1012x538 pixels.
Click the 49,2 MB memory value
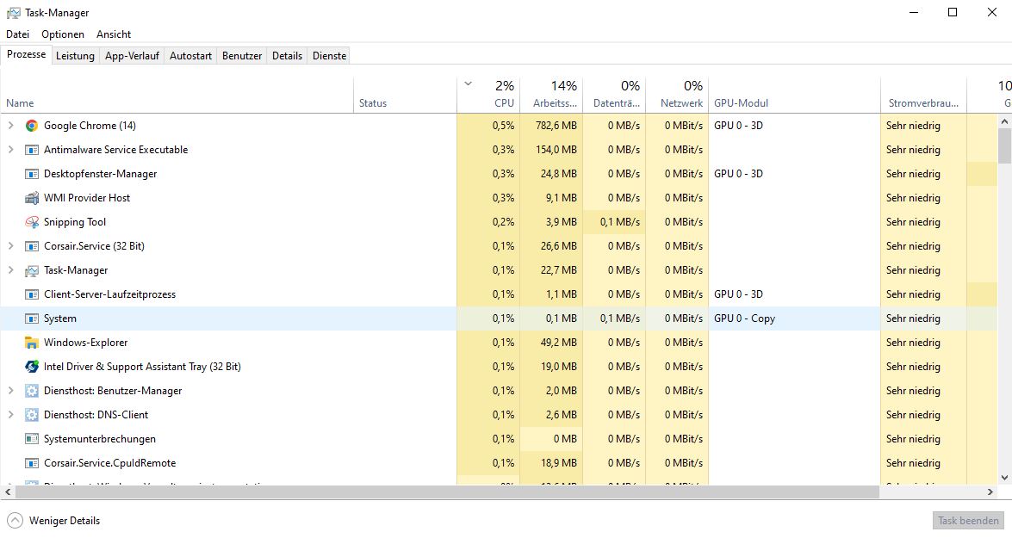558,343
